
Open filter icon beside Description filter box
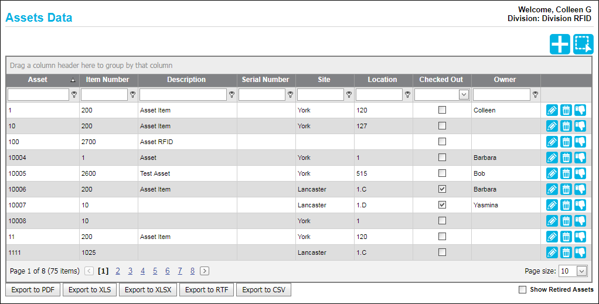pyautogui.click(x=232, y=95)
